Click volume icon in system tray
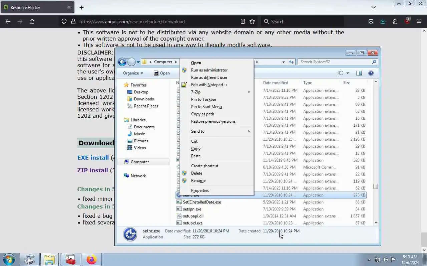Image resolution: width=427 pixels, height=266 pixels. (385, 260)
